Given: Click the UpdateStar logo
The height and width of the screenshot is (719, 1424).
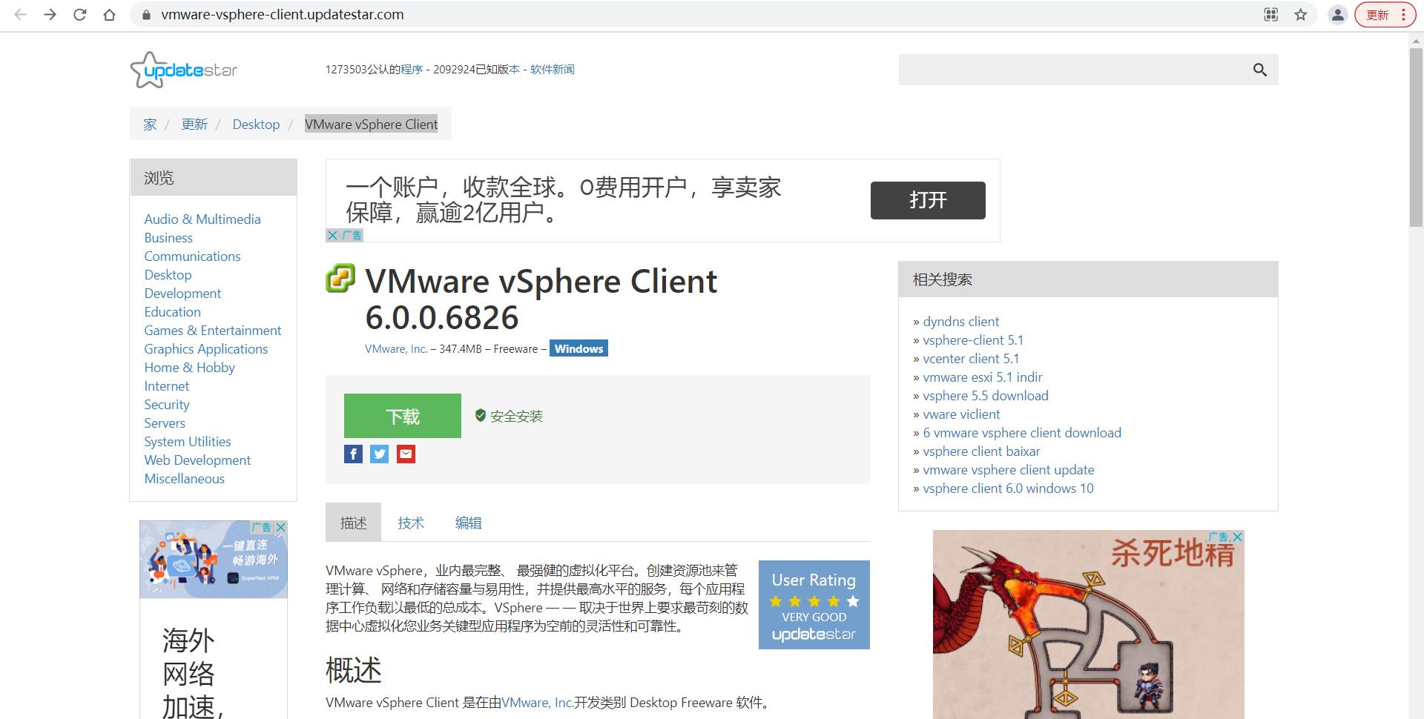Looking at the screenshot, I should click(183, 70).
